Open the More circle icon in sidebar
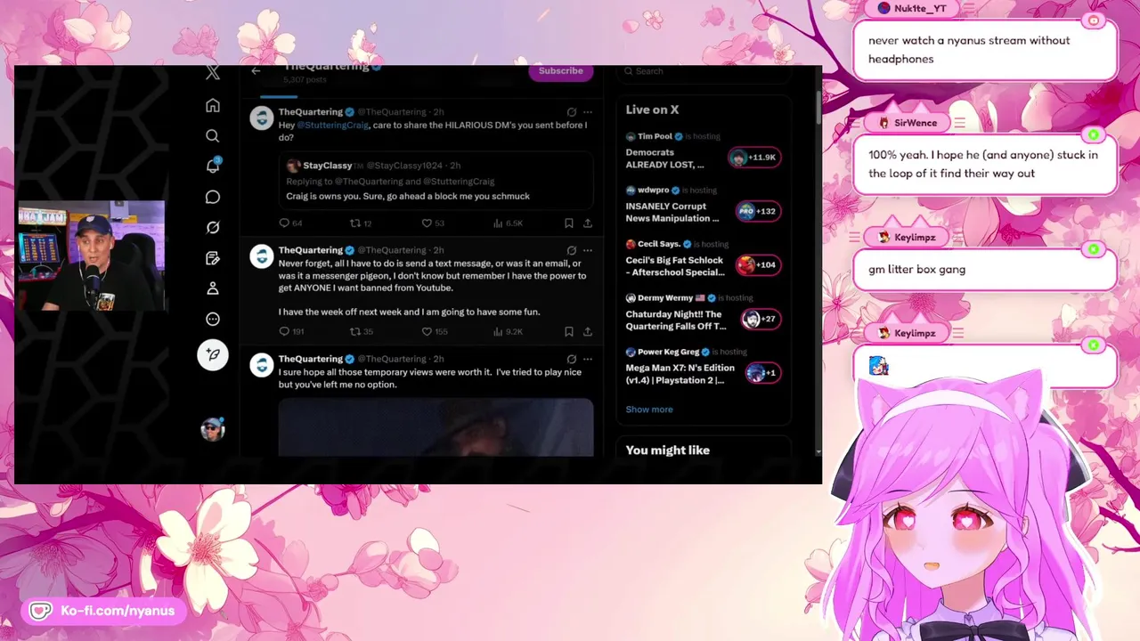This screenshot has width=1140, height=641. (213, 319)
